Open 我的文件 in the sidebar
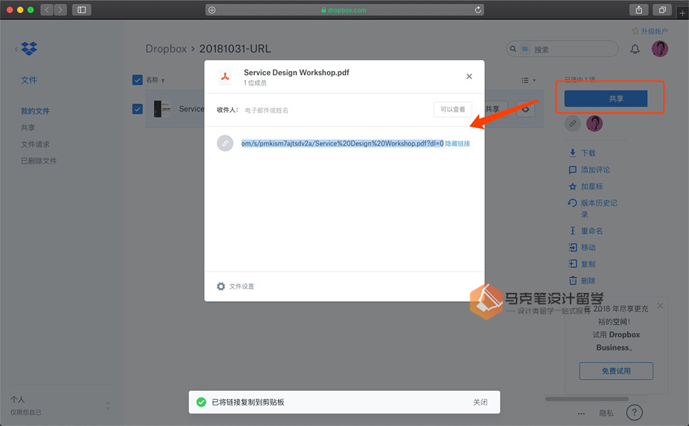 (x=35, y=111)
